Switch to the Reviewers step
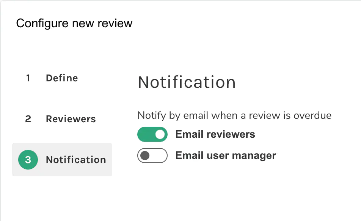The width and height of the screenshot is (361, 221). click(x=71, y=119)
